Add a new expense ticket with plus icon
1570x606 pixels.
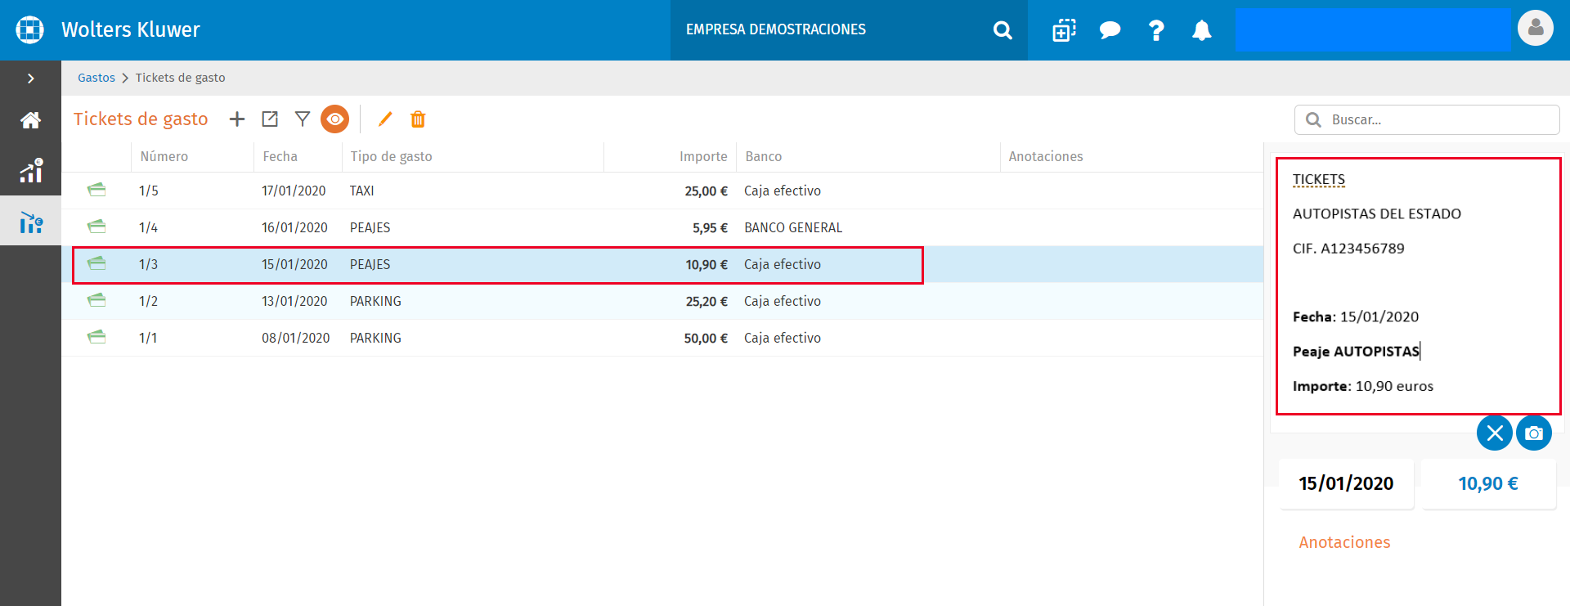coord(237,119)
